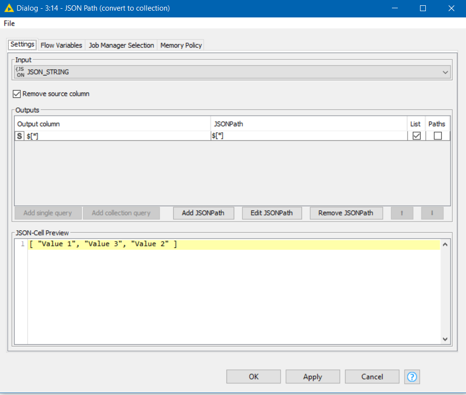Image resolution: width=466 pixels, height=395 pixels.
Task: Open the Job Manager Selection tab
Action: click(x=121, y=45)
